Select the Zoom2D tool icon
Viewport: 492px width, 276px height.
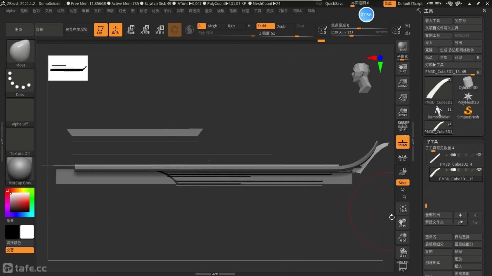click(x=403, y=83)
